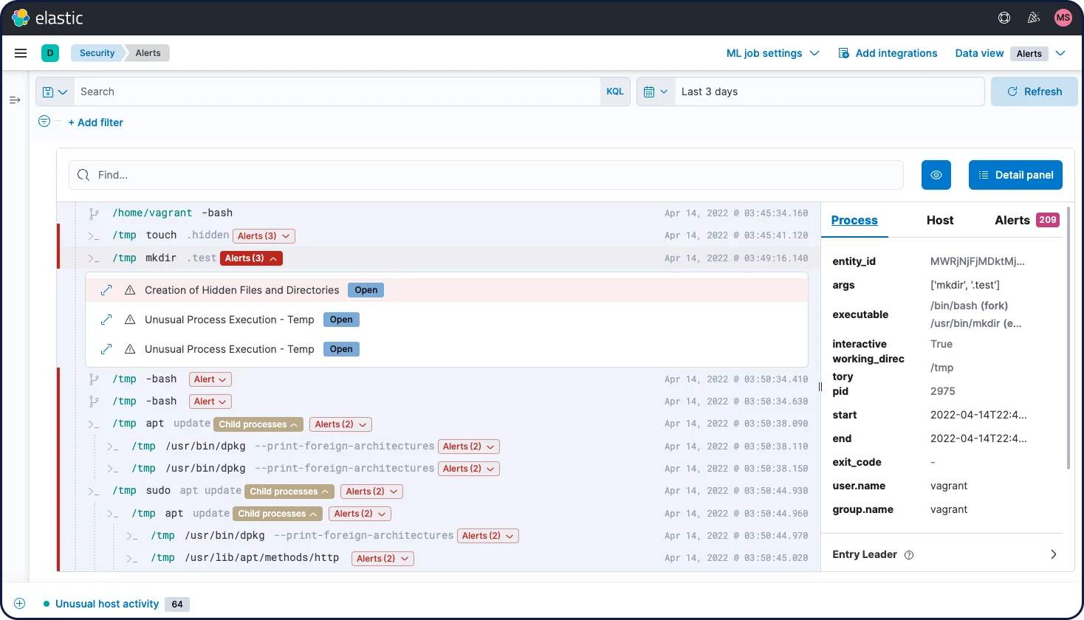Expand Alerts (2) on dpkg row 03:50:44.970

click(x=488, y=536)
